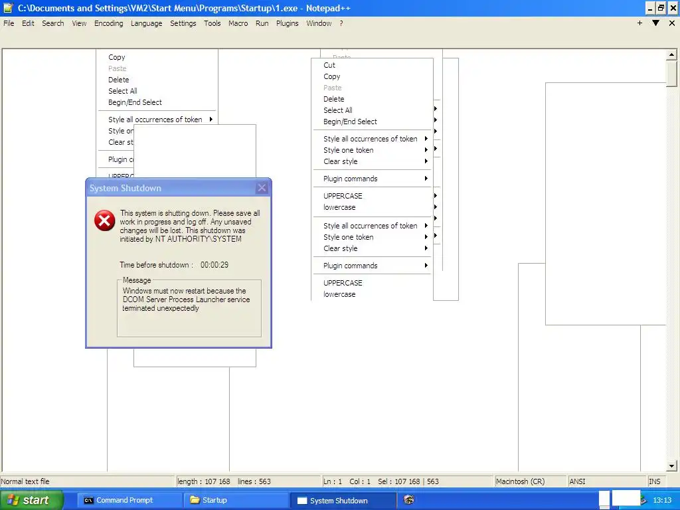Click 'length : 107 168' in status bar

click(204, 481)
